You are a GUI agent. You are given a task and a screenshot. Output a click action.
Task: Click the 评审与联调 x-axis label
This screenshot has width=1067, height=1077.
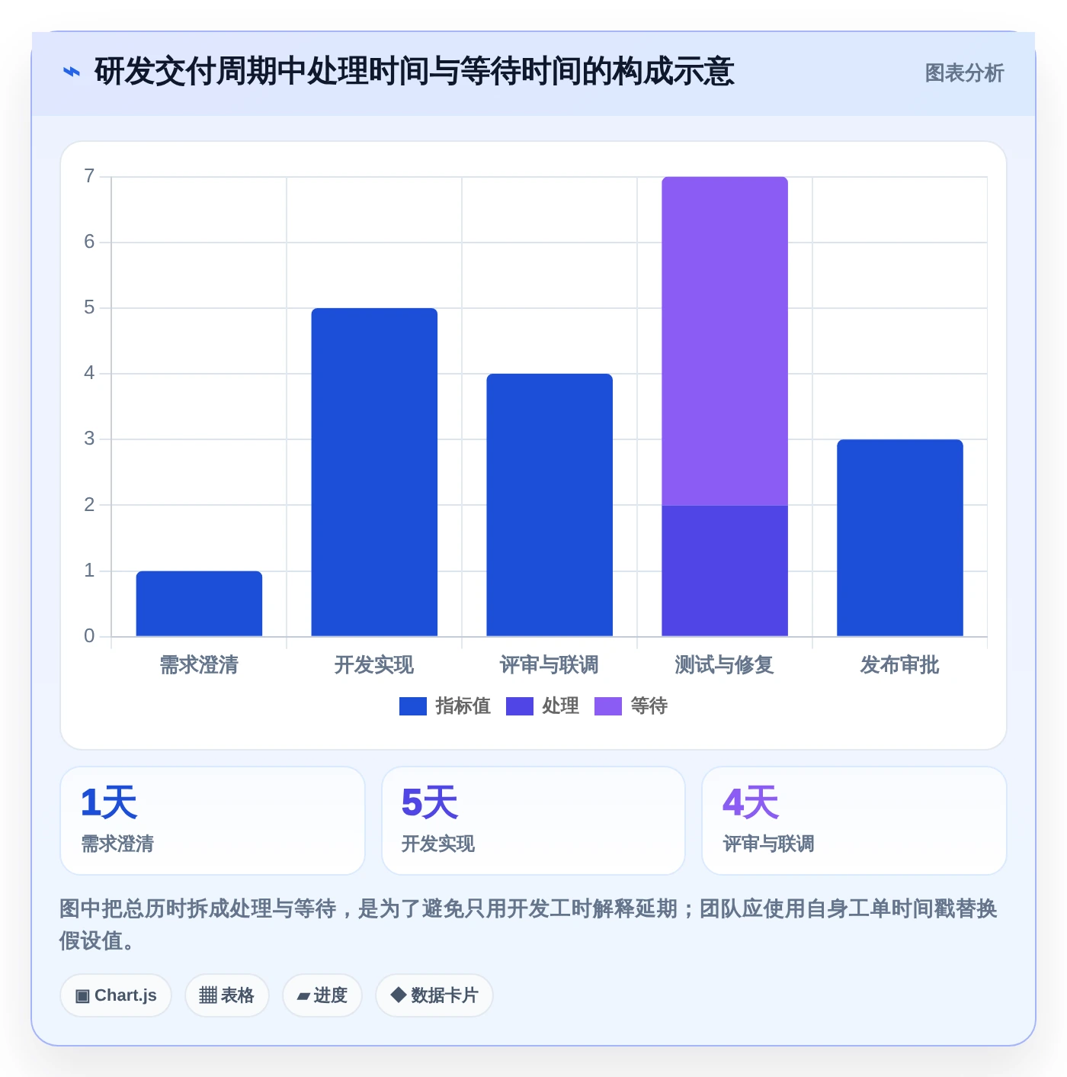(x=550, y=665)
